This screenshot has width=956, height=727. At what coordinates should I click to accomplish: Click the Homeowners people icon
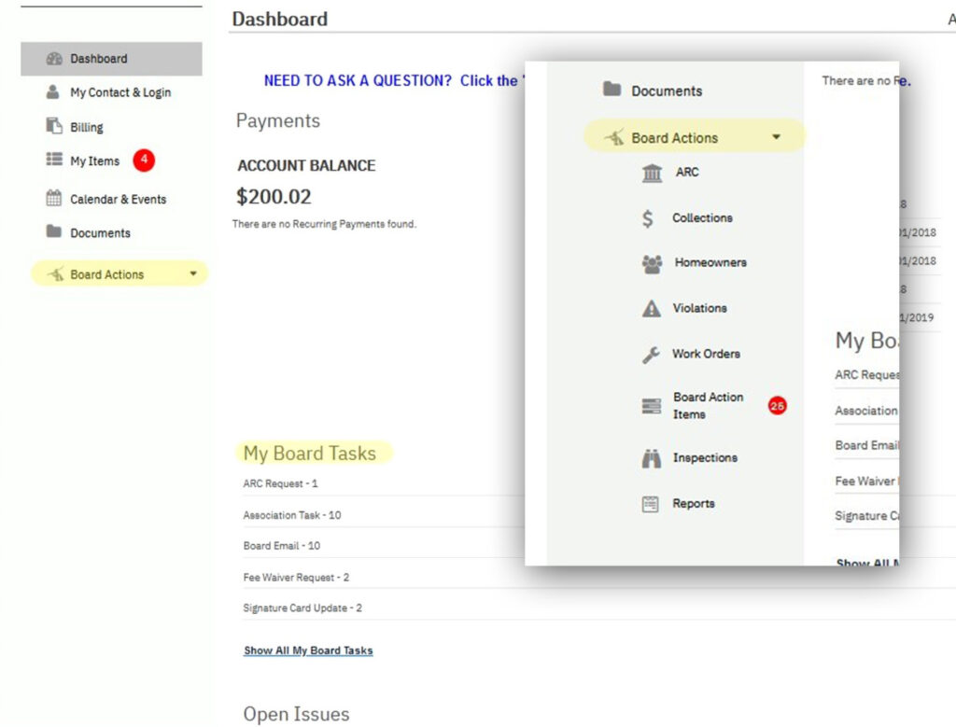652,263
